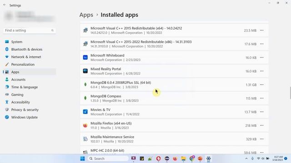
Task: Click the Mozilla Maintenance Service icon
Action: pyautogui.click(x=85, y=139)
